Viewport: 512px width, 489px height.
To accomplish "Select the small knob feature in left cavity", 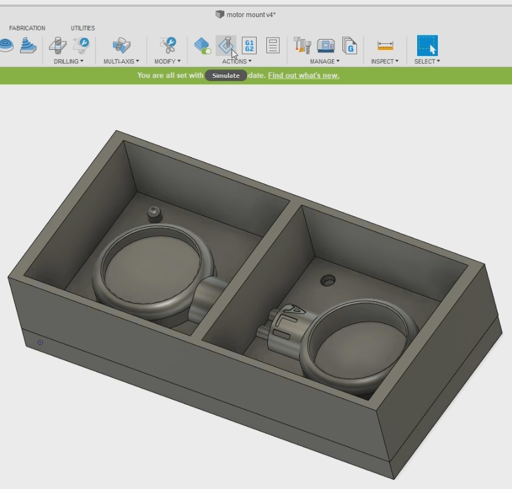I will (x=154, y=214).
